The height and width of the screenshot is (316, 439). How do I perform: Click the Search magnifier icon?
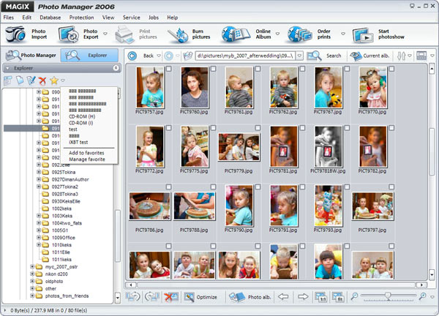314,56
